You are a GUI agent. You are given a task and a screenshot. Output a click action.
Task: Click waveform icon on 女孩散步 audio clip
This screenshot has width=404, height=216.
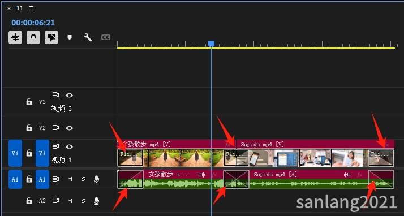coord(202,175)
